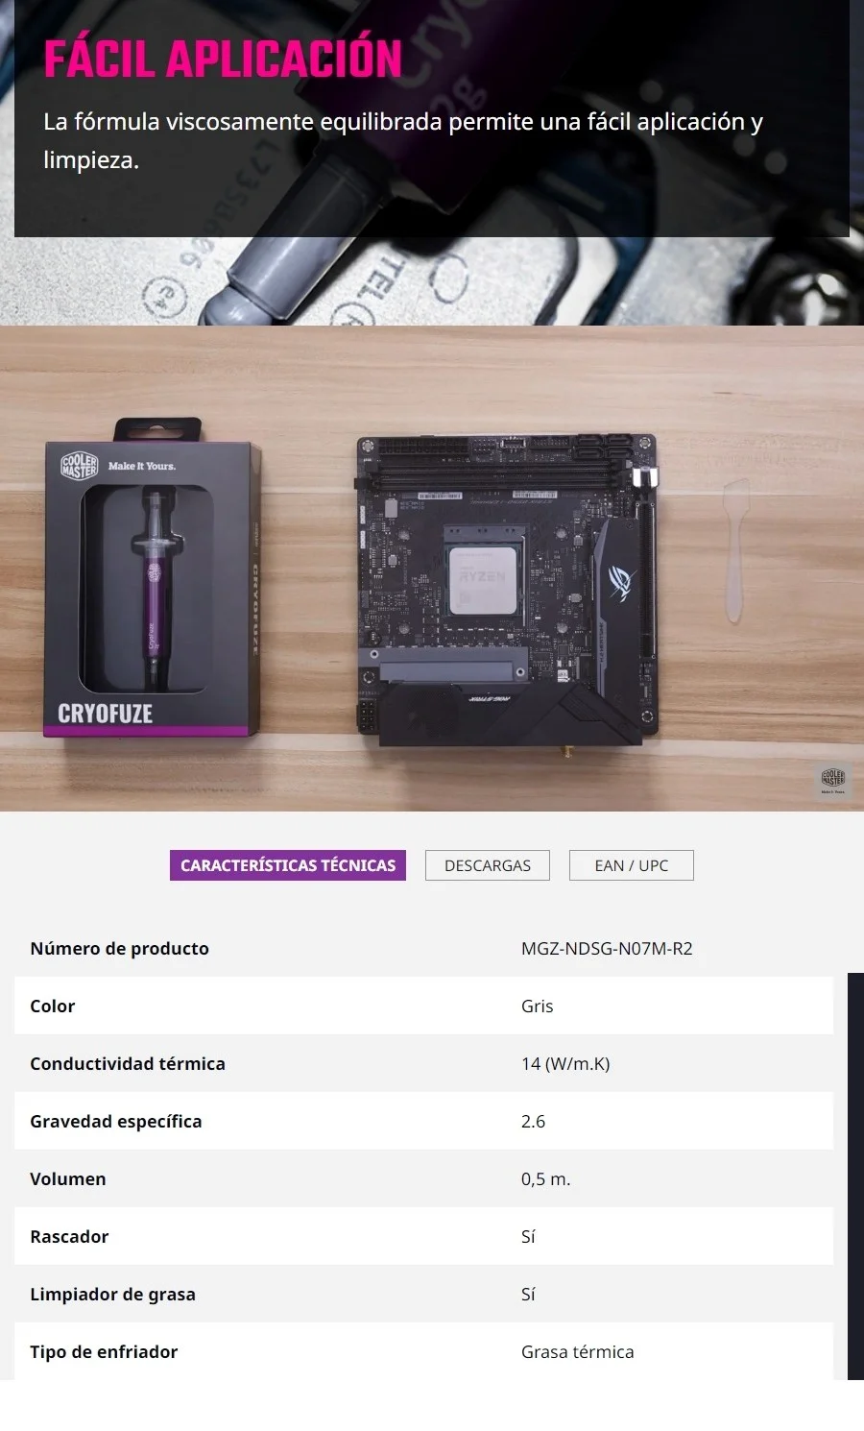Click the Volumen row label
Screen dimensions: 864x1431
[68, 1178]
